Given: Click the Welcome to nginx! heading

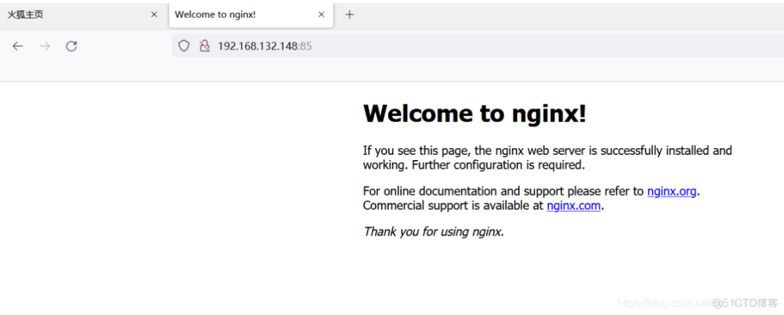Looking at the screenshot, I should click(475, 114).
